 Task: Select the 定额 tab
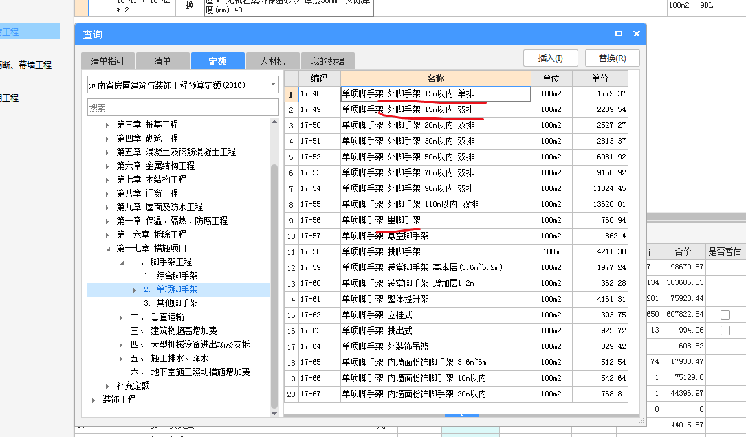pos(218,61)
